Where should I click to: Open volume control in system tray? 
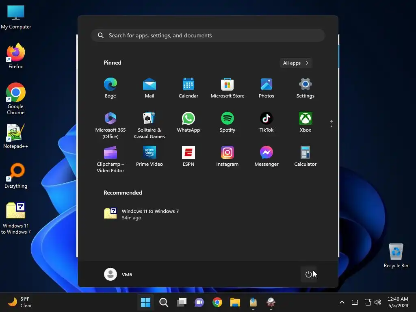(x=378, y=302)
